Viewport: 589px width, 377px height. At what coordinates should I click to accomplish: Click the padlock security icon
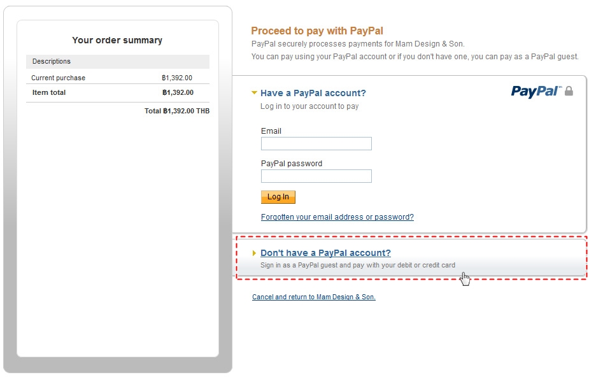click(x=569, y=92)
